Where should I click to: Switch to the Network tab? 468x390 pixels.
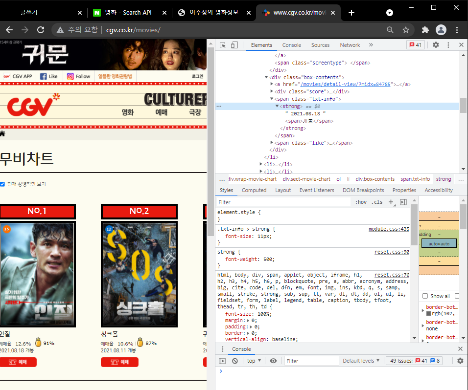point(350,45)
